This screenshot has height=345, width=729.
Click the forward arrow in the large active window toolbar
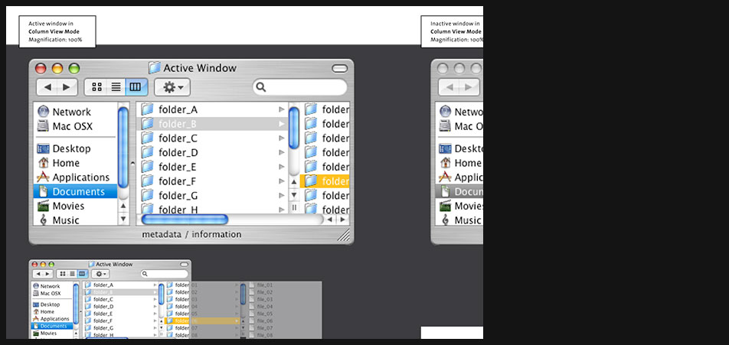point(67,87)
